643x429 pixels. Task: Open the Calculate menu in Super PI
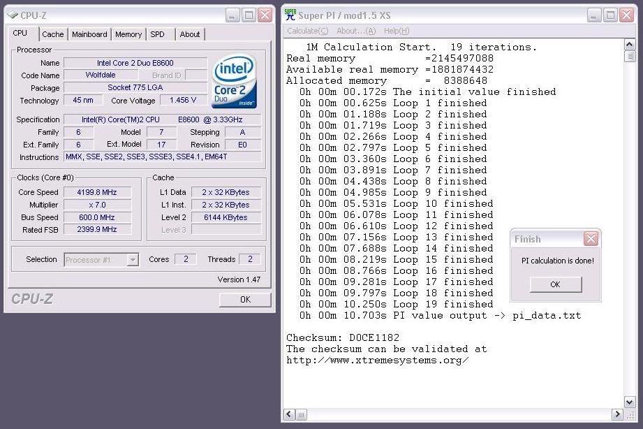[308, 31]
